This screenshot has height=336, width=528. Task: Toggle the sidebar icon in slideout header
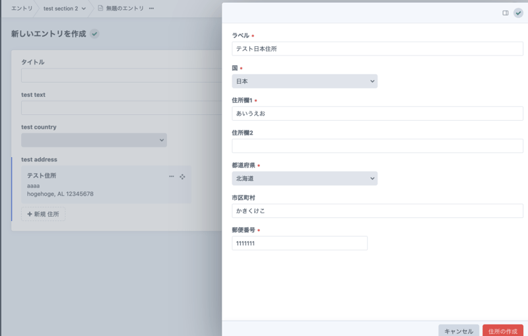coord(506,13)
